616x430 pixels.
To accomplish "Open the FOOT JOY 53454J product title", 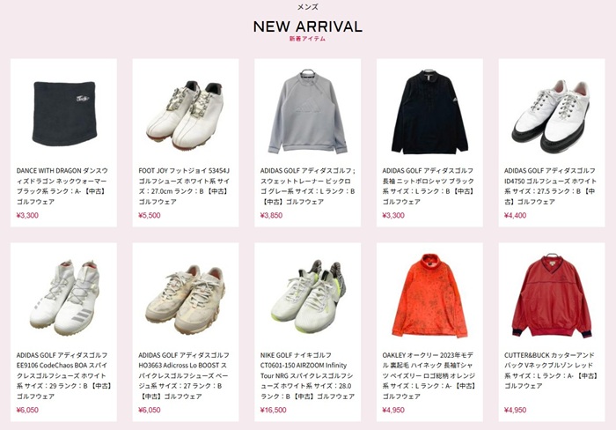I will pyautogui.click(x=184, y=186).
